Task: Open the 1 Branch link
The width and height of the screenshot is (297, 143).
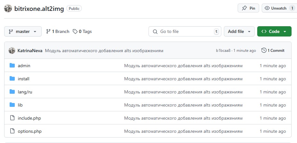Action: (x=58, y=31)
